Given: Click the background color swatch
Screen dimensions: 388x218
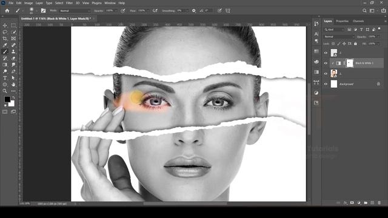Looking at the screenshot, I should click(12, 104).
